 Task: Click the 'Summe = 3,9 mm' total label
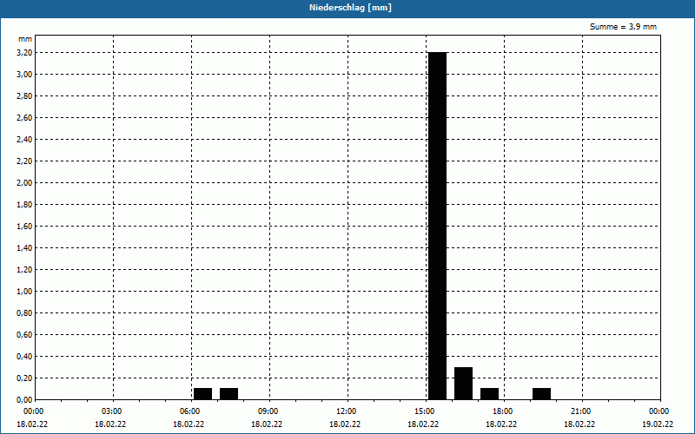point(623,27)
